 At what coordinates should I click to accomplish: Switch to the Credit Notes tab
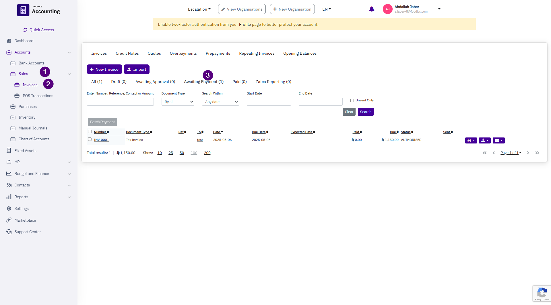pyautogui.click(x=127, y=53)
